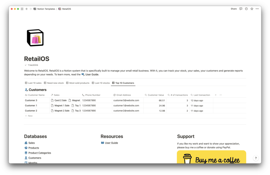Click the RetailOS shopping bag page icon
Image resolution: width=270 pixels, height=175 pixels.
(35, 38)
